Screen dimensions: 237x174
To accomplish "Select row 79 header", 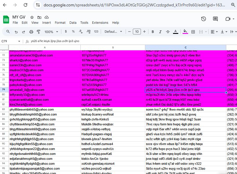I will [4, 90].
